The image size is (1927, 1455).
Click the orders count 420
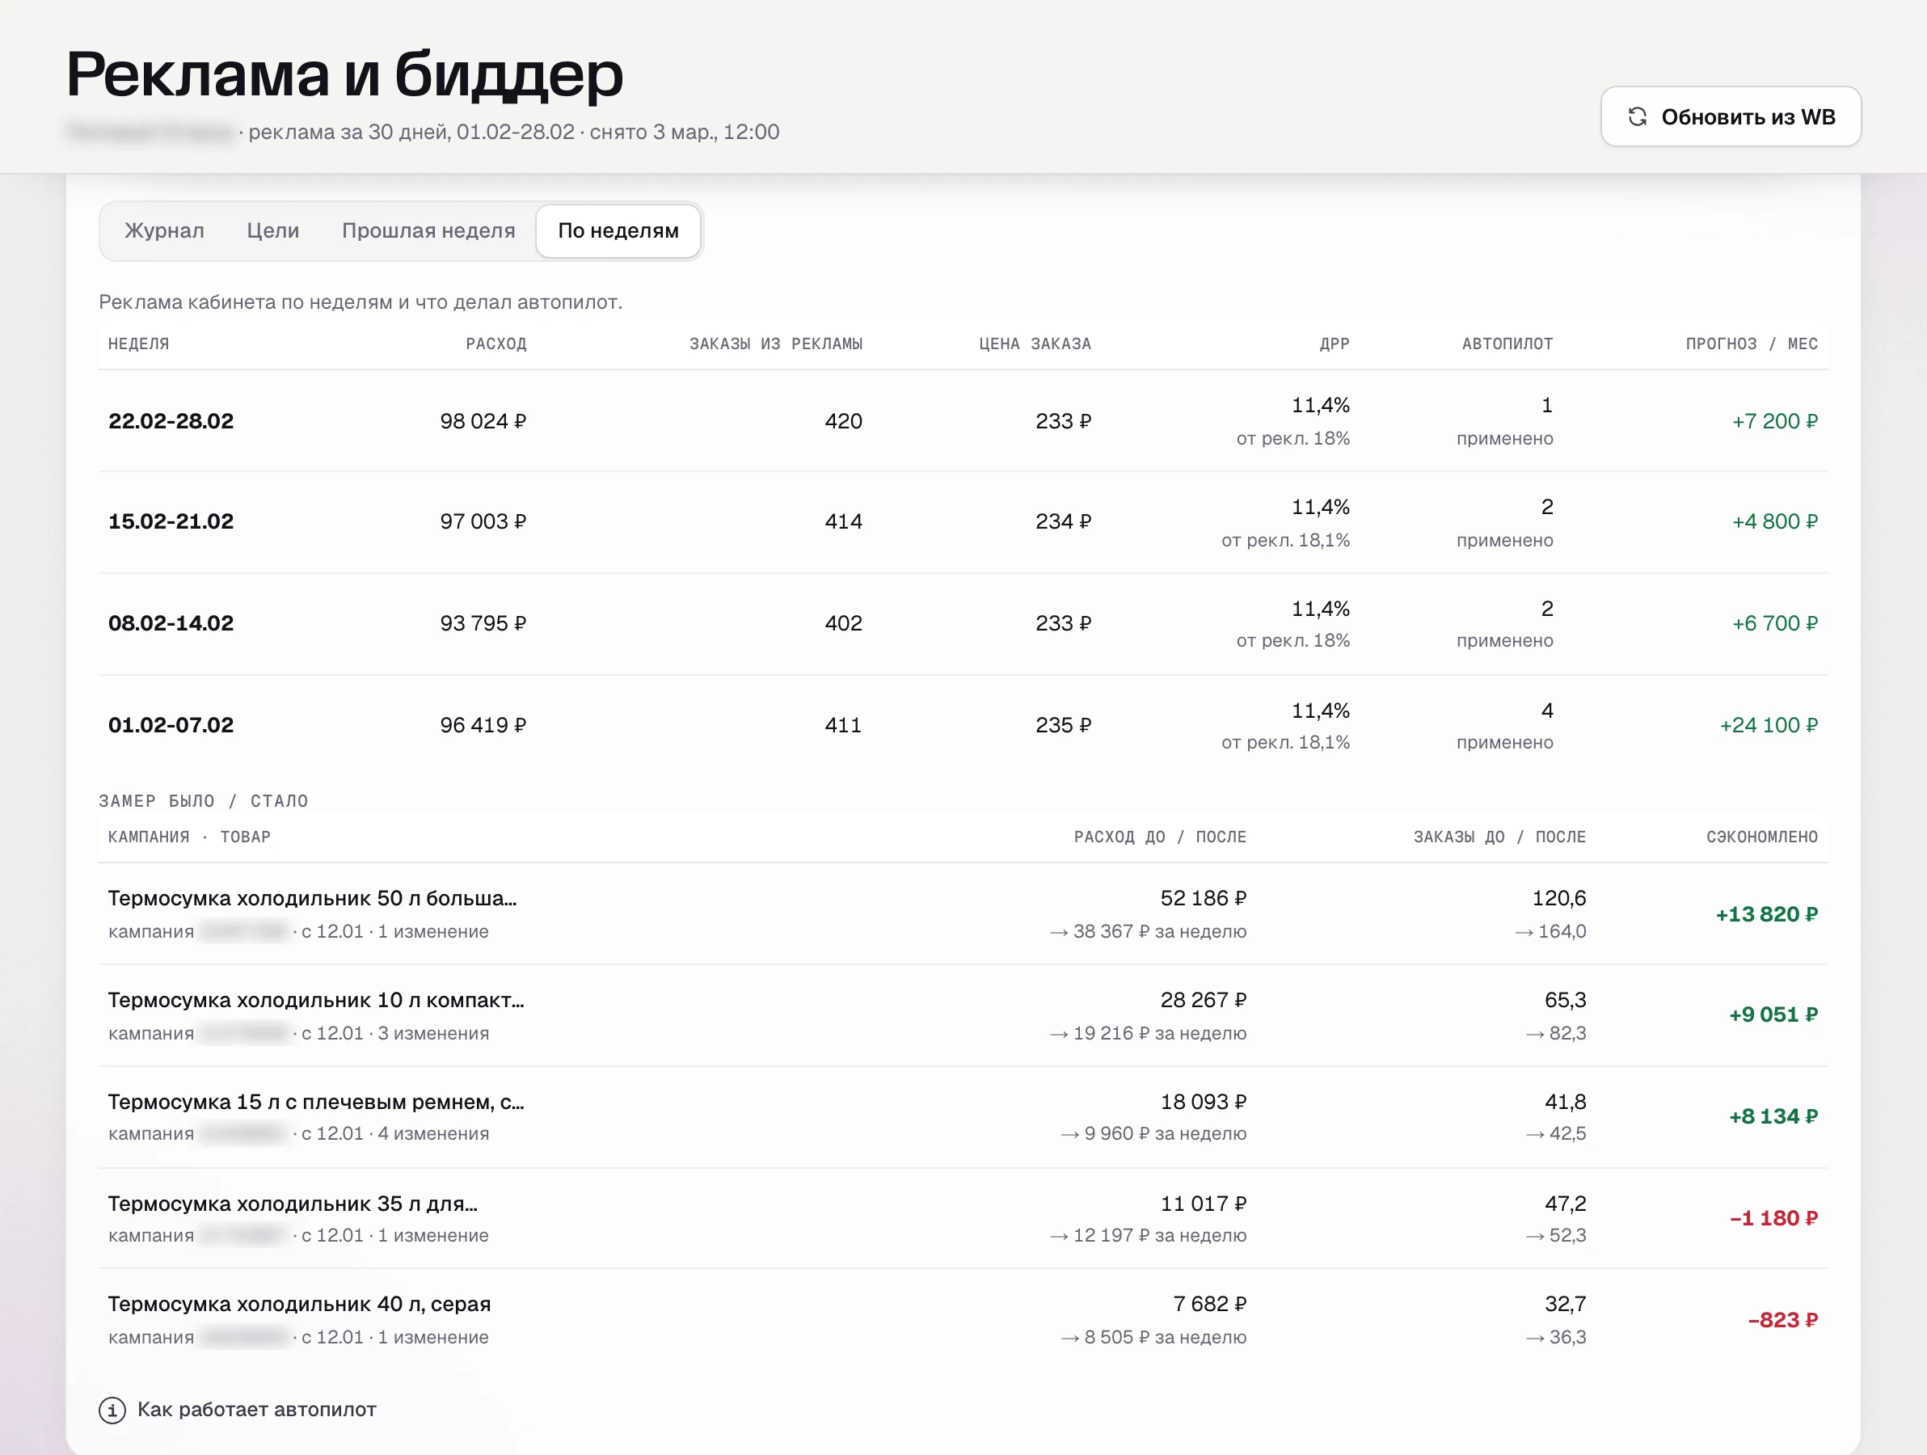(x=843, y=421)
